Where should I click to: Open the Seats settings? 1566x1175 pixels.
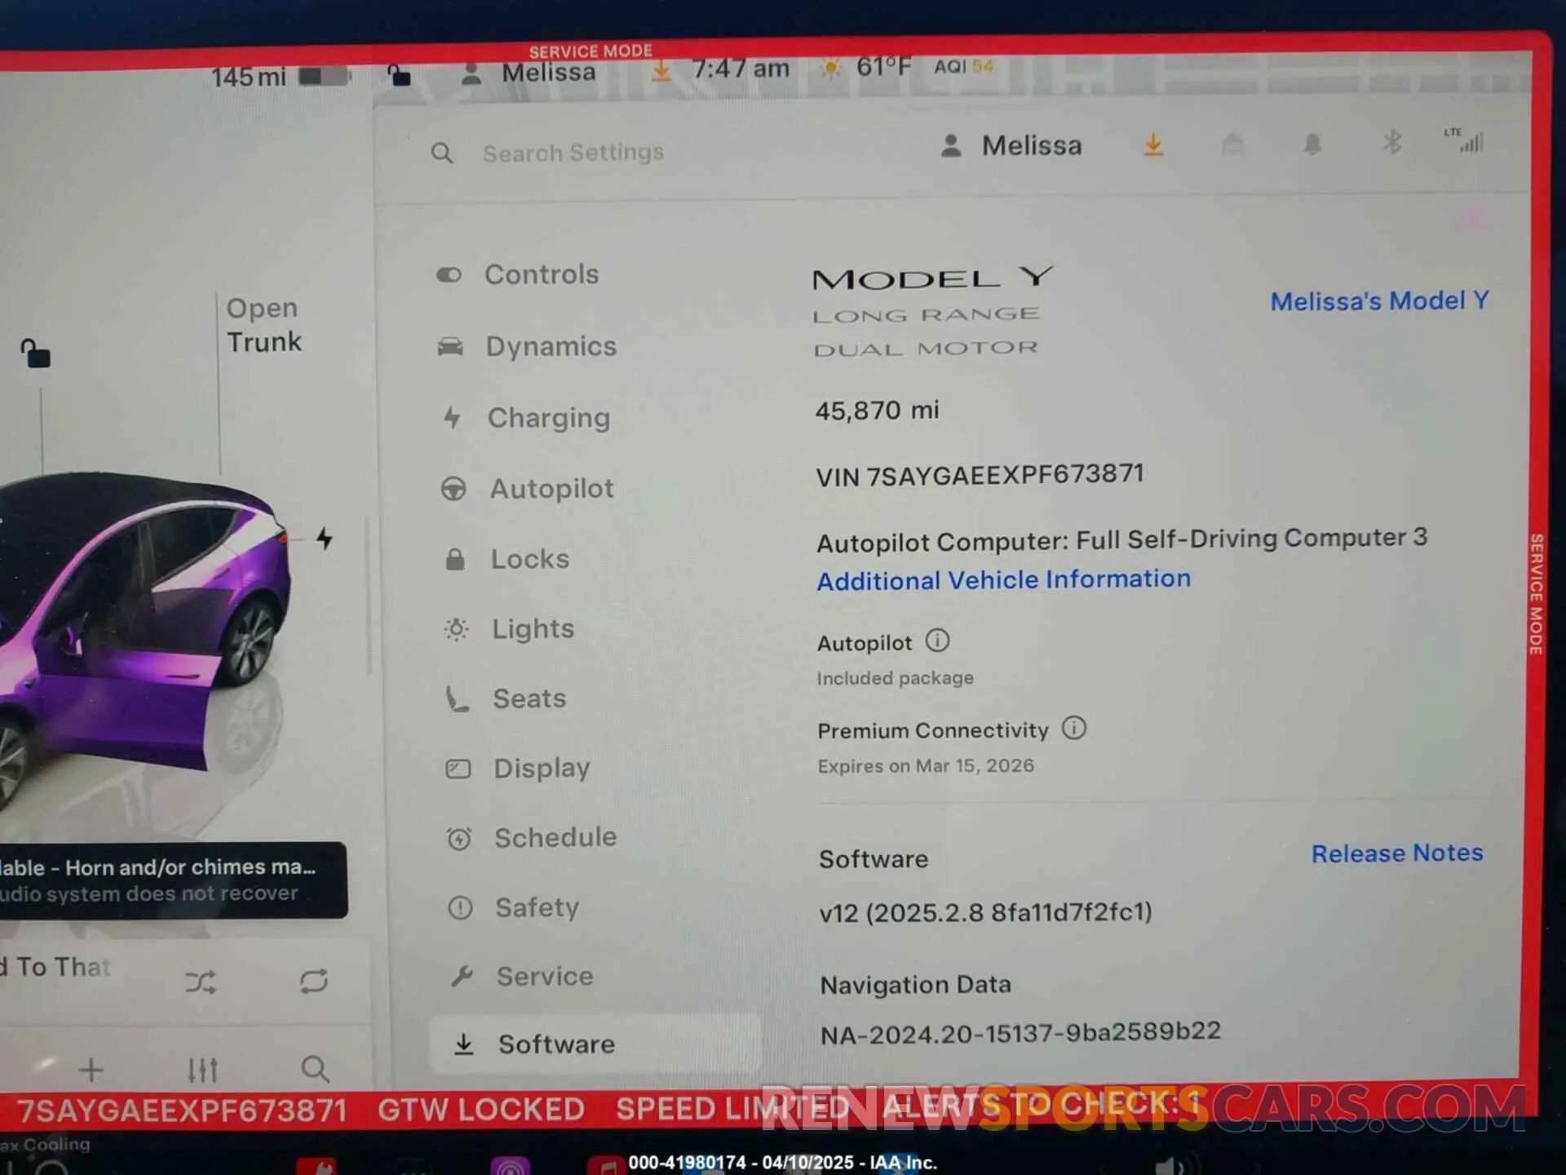click(506, 699)
